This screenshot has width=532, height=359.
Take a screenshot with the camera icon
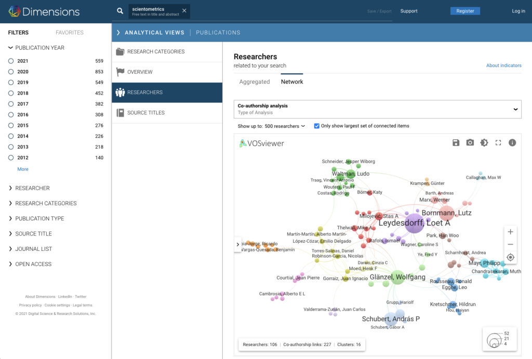click(x=470, y=143)
